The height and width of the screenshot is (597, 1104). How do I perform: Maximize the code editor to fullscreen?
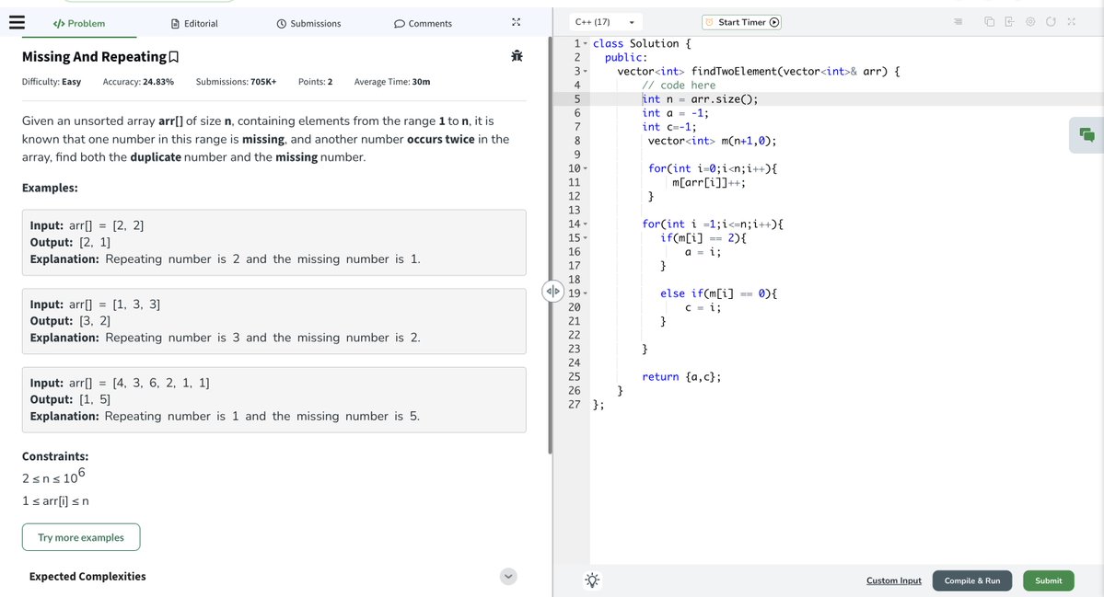pyautogui.click(x=1071, y=22)
